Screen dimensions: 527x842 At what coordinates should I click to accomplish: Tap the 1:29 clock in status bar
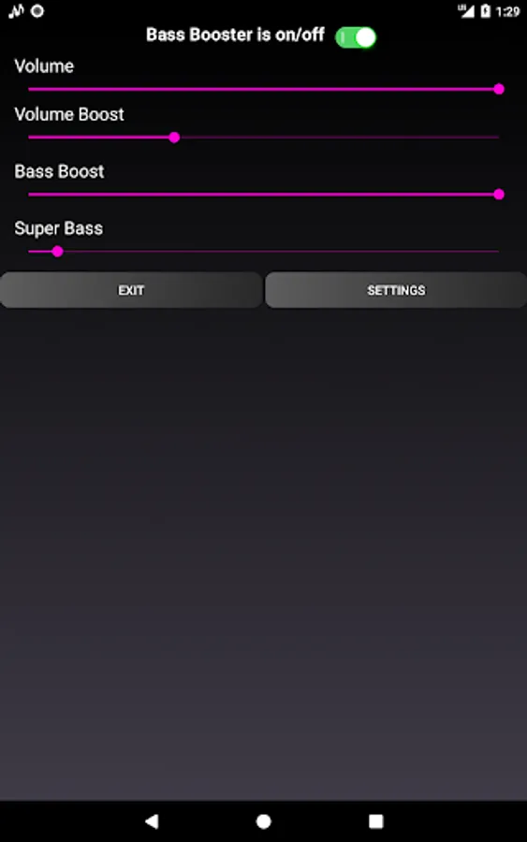pyautogui.click(x=507, y=11)
